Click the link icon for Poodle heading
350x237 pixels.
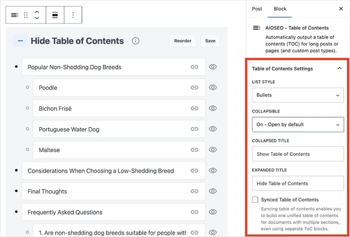click(195, 88)
